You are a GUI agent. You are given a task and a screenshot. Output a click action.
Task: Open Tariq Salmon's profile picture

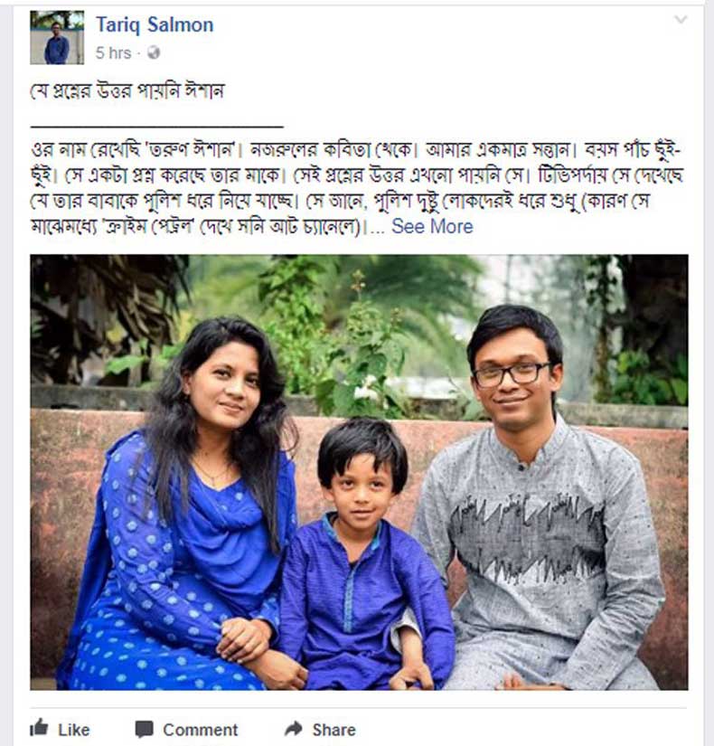(x=57, y=37)
